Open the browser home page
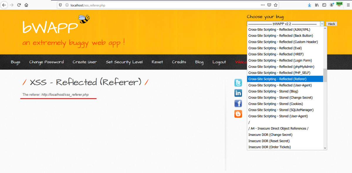The width and height of the screenshot is (352, 173). click(x=26, y=5)
